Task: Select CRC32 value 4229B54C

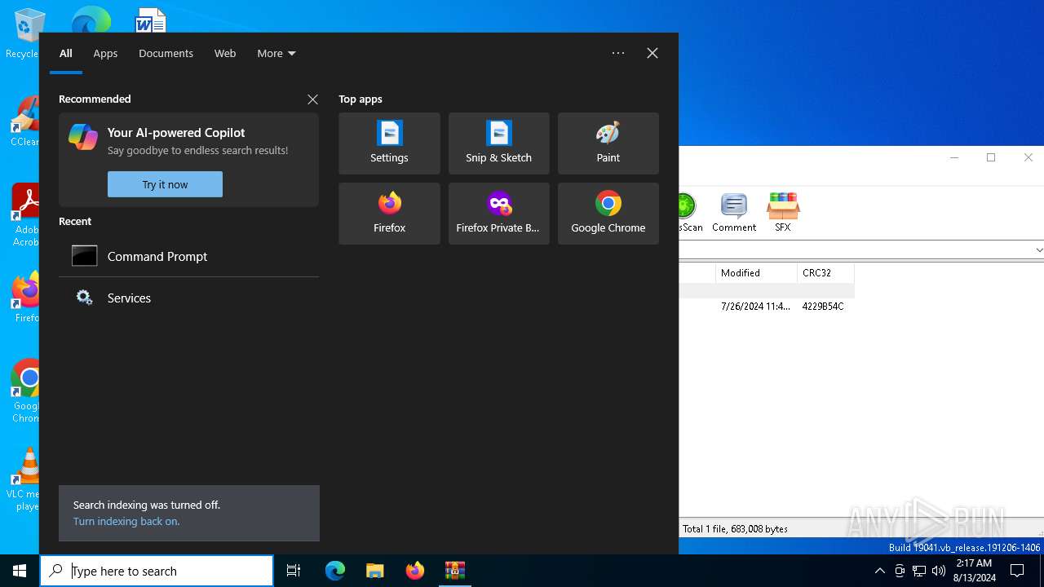Action: click(823, 307)
